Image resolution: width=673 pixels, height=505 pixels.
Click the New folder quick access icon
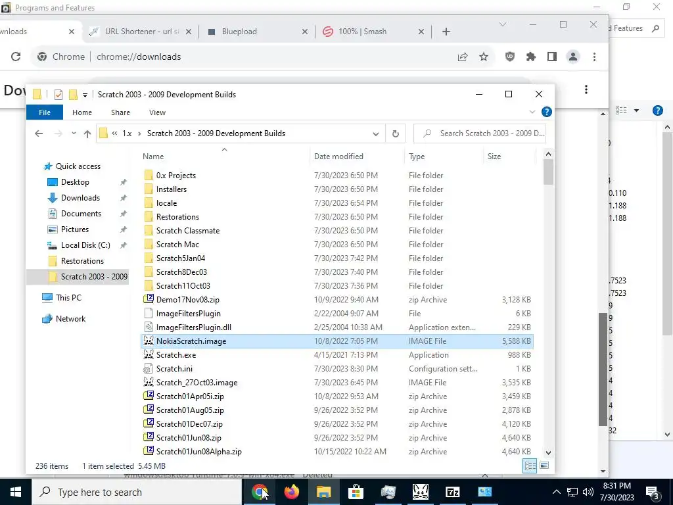pos(73,95)
